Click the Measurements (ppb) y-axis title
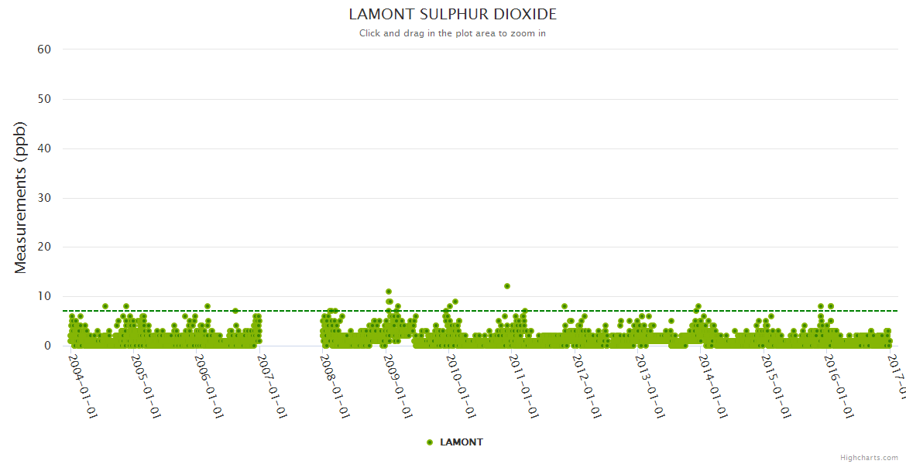The image size is (906, 464). pos(21,197)
